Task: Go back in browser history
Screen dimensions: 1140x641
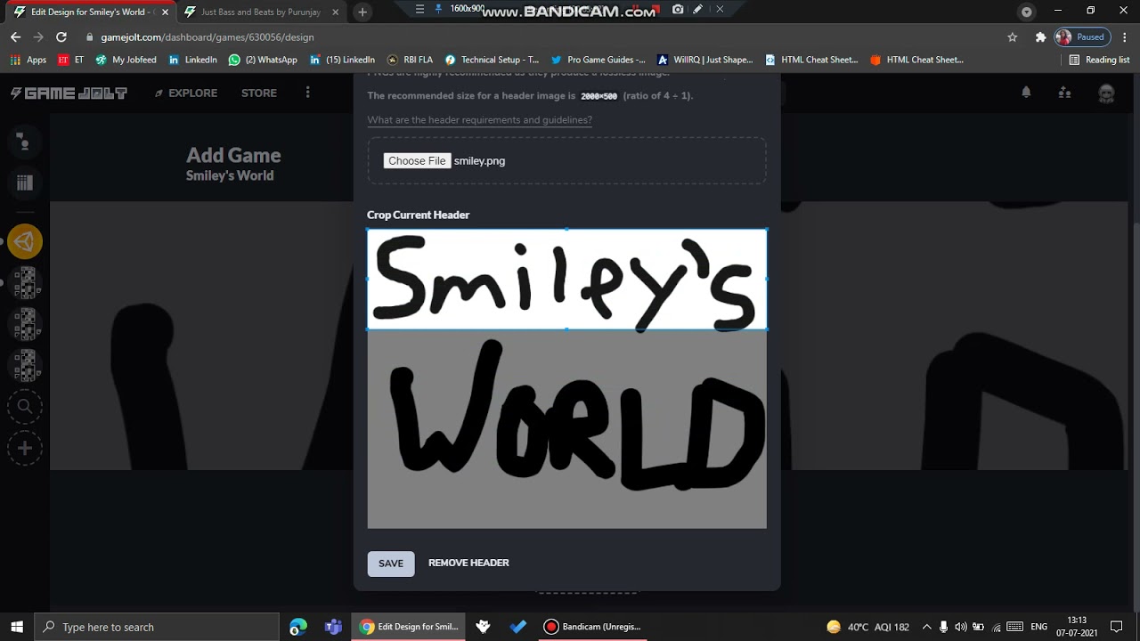Action: 15,37
